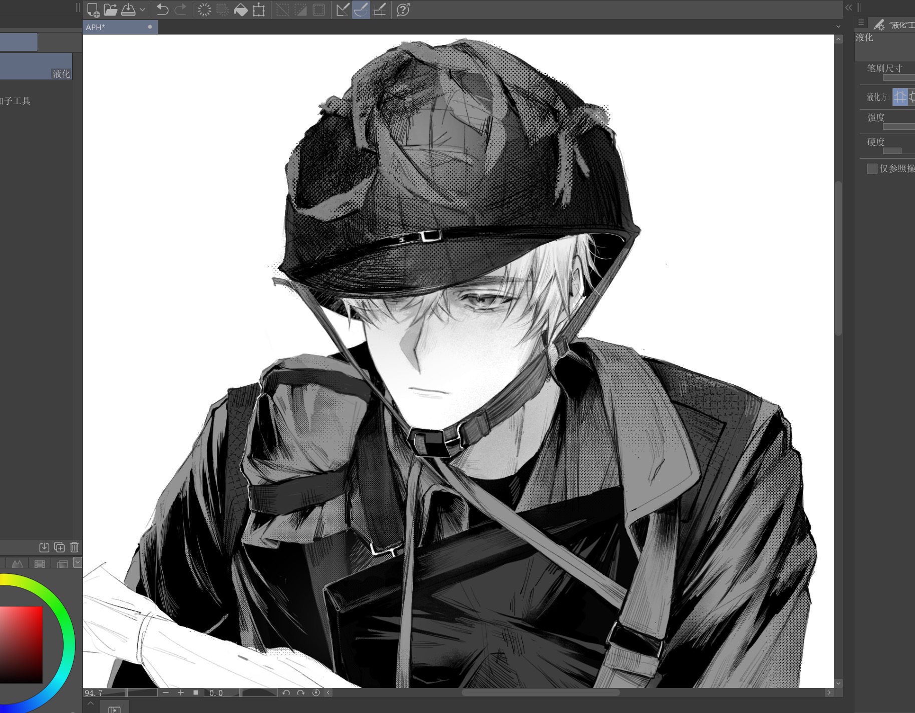Close the APH* tab via its dot
915x713 pixels.
click(150, 27)
